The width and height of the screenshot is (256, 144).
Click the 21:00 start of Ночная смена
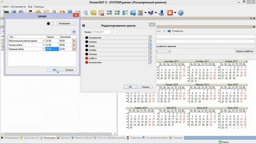coord(52,45)
